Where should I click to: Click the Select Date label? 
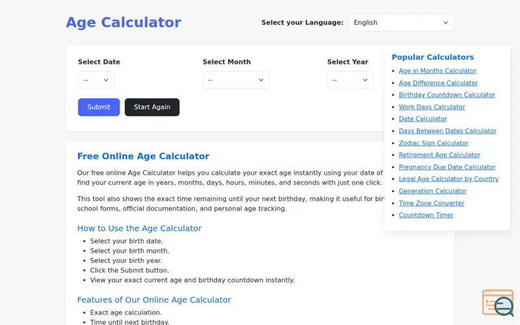point(99,62)
